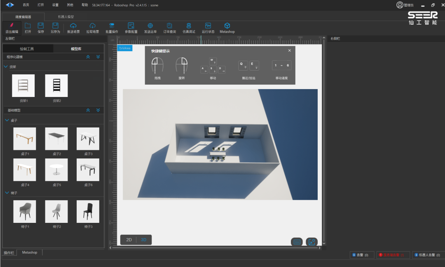Click the 推送场景 cloud upload icon
The width and height of the screenshot is (445, 267).
click(73, 26)
